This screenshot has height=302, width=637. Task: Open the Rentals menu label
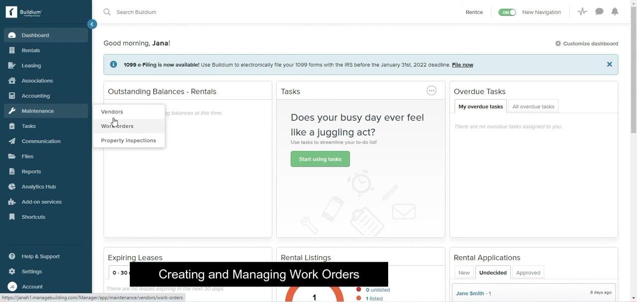pos(31,50)
